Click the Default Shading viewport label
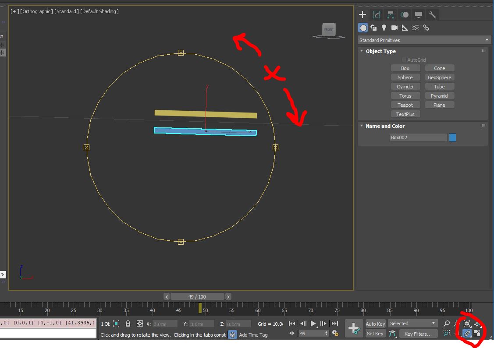Screen dimensions: 494x348 pyautogui.click(x=99, y=11)
